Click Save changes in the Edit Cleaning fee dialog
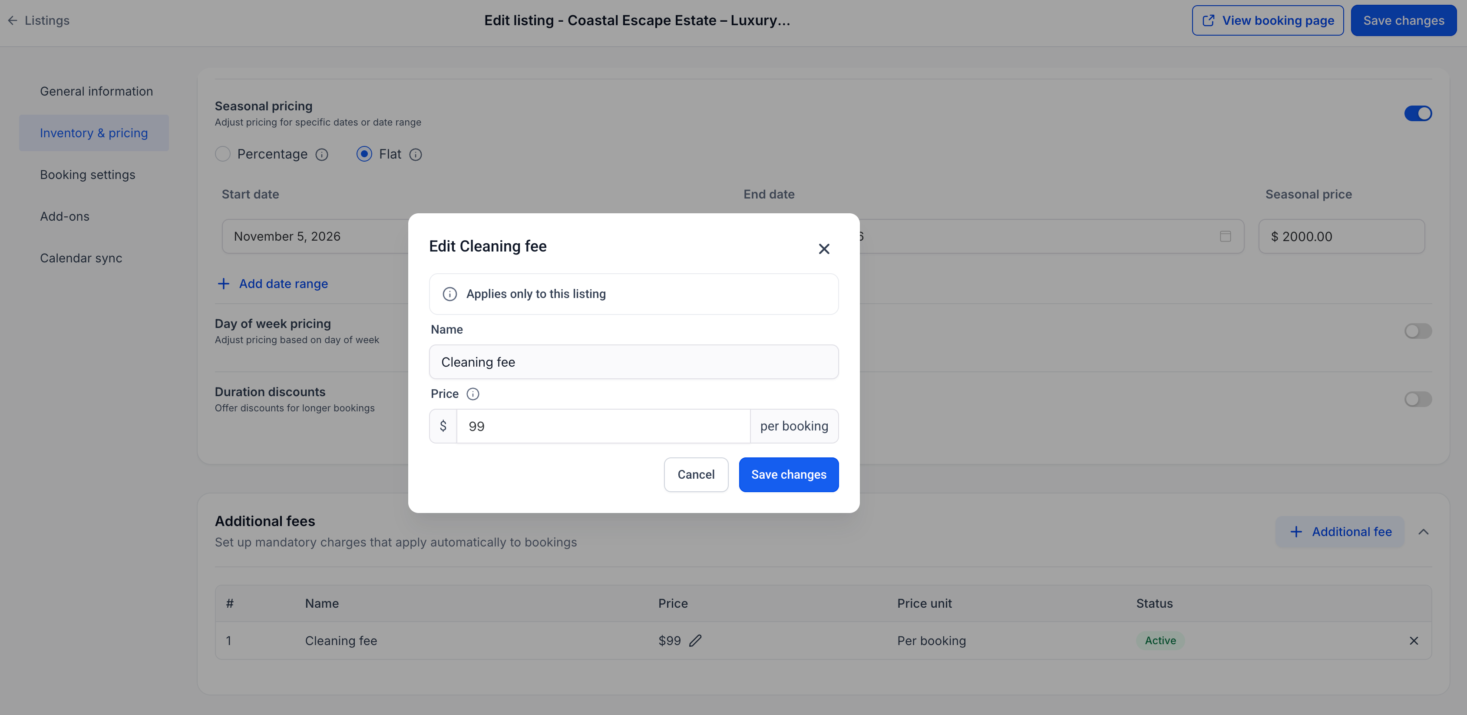This screenshot has height=715, width=1467. click(x=789, y=475)
